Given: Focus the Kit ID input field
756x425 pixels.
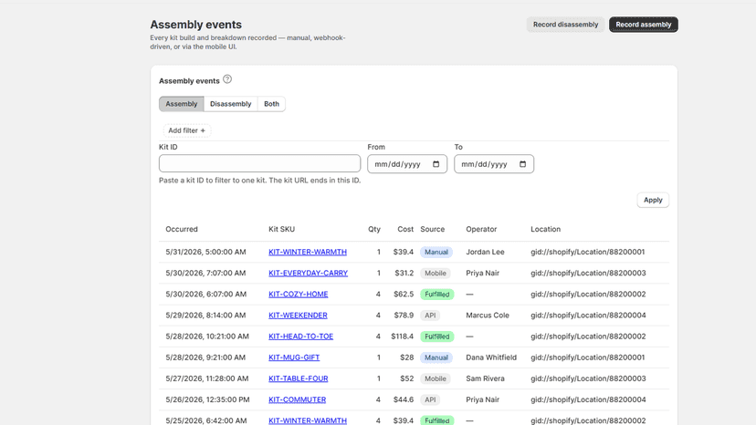Looking at the screenshot, I should 260,163.
